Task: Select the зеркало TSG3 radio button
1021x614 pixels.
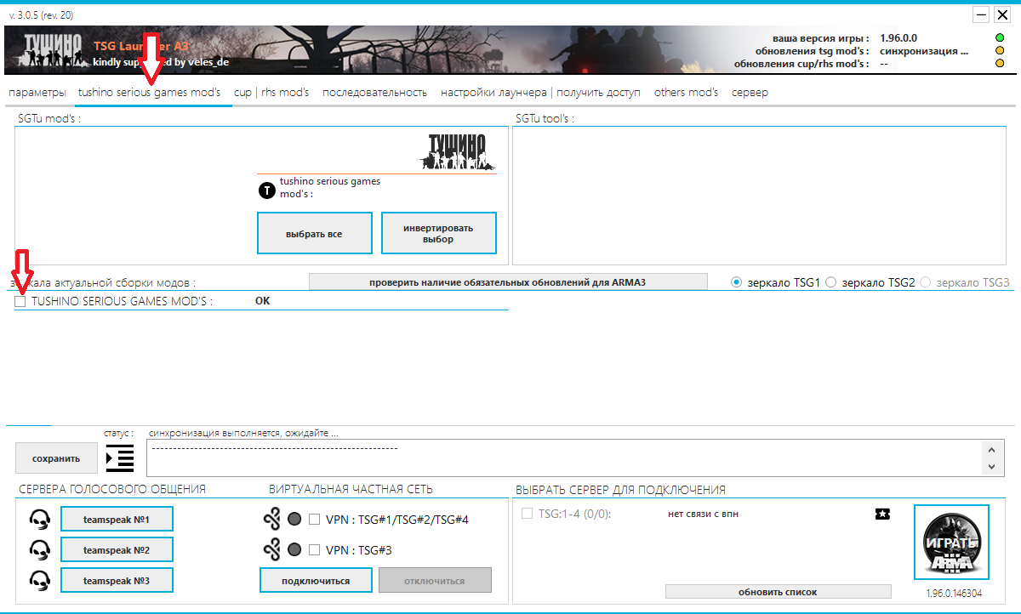Action: [926, 281]
